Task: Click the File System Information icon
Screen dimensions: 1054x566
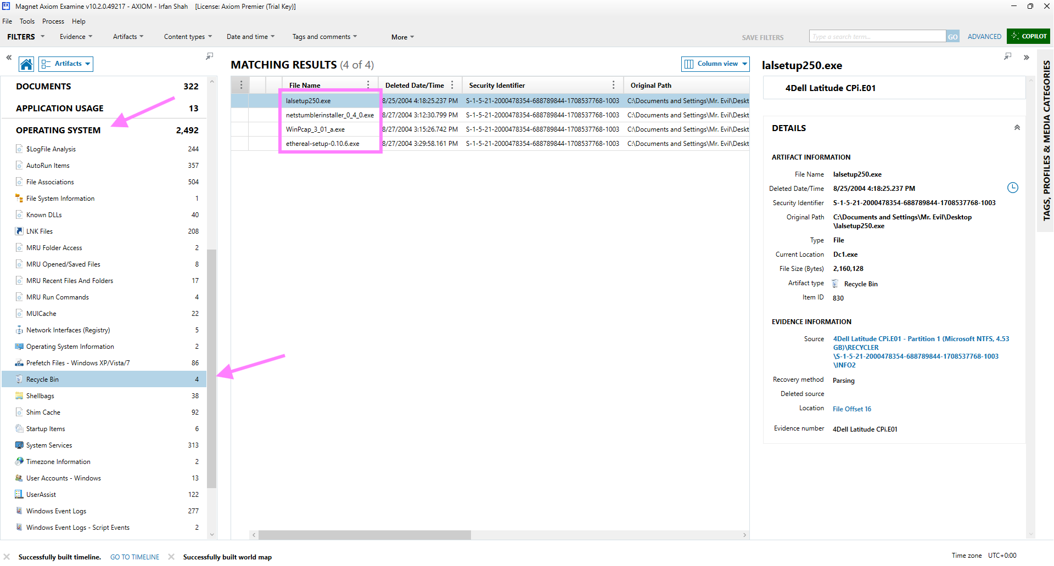Action: click(x=20, y=199)
